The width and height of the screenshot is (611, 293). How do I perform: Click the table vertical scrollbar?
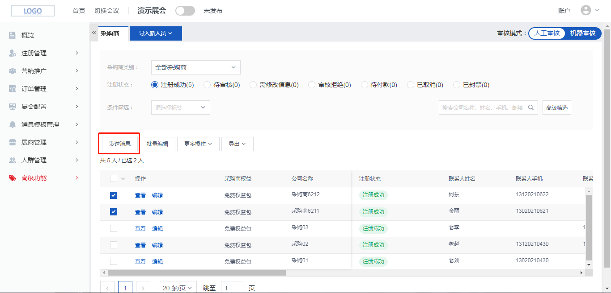pyautogui.click(x=589, y=227)
